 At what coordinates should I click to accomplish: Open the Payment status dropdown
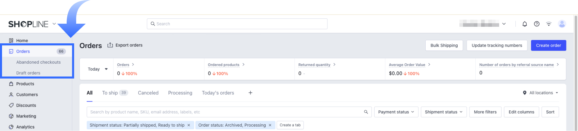pyautogui.click(x=396, y=112)
